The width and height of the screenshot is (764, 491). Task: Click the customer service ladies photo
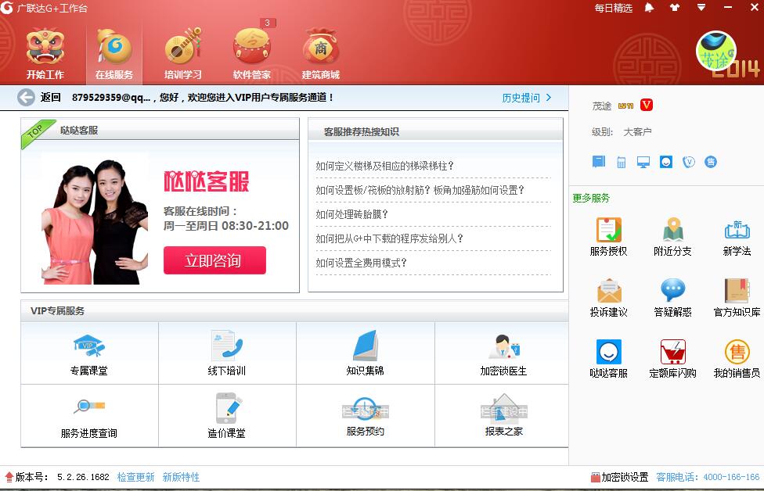coord(95,221)
